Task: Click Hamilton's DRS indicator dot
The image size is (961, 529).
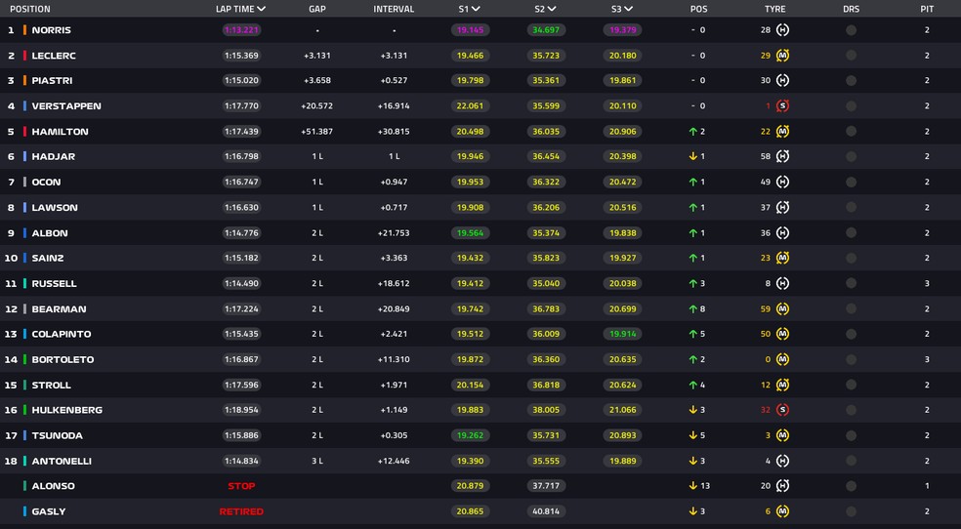Action: [x=851, y=131]
